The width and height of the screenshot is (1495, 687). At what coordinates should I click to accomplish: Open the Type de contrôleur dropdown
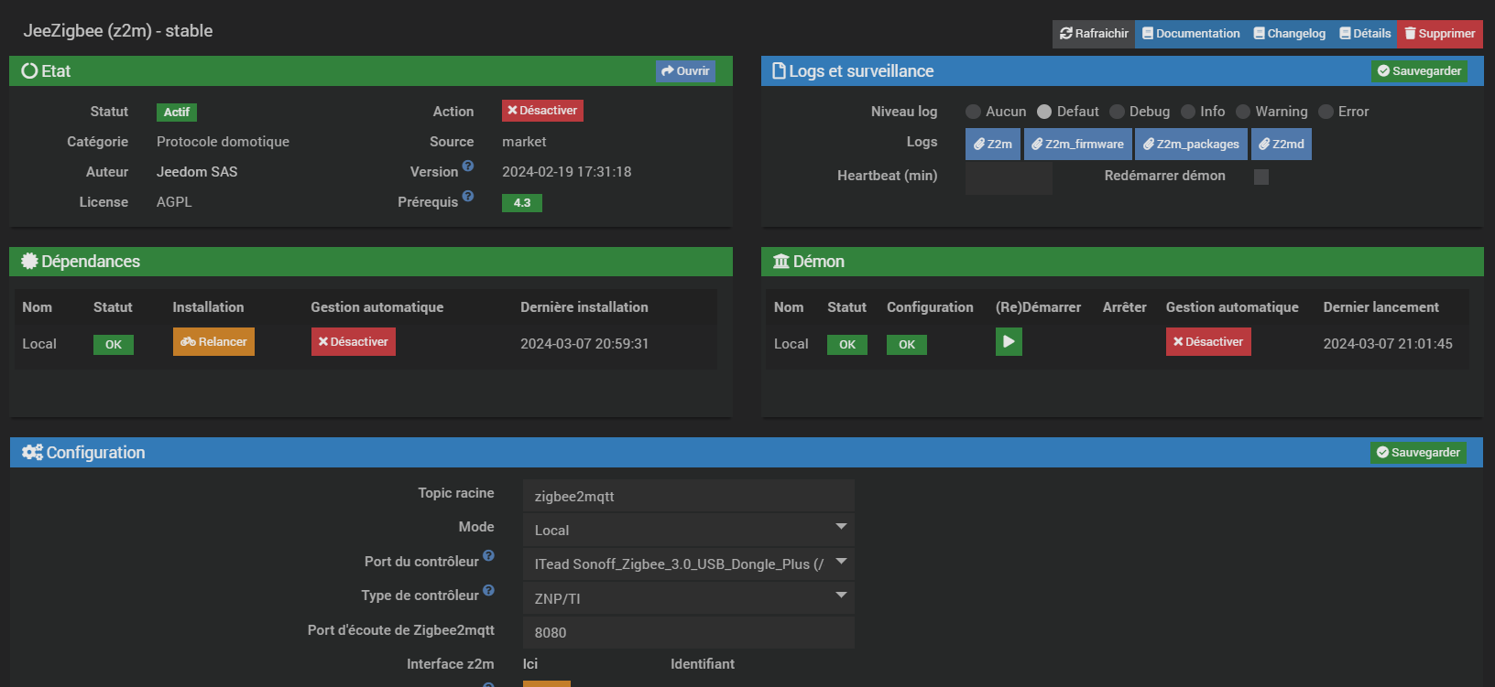coord(688,598)
